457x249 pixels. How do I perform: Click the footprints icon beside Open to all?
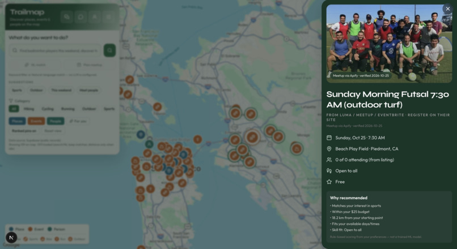click(329, 171)
